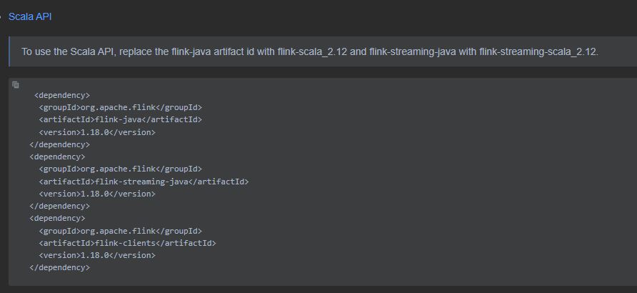Click flink-streaming-scala_2.12 text in the note
Image resolution: width=637 pixels, height=293 pixels.
tap(538, 52)
